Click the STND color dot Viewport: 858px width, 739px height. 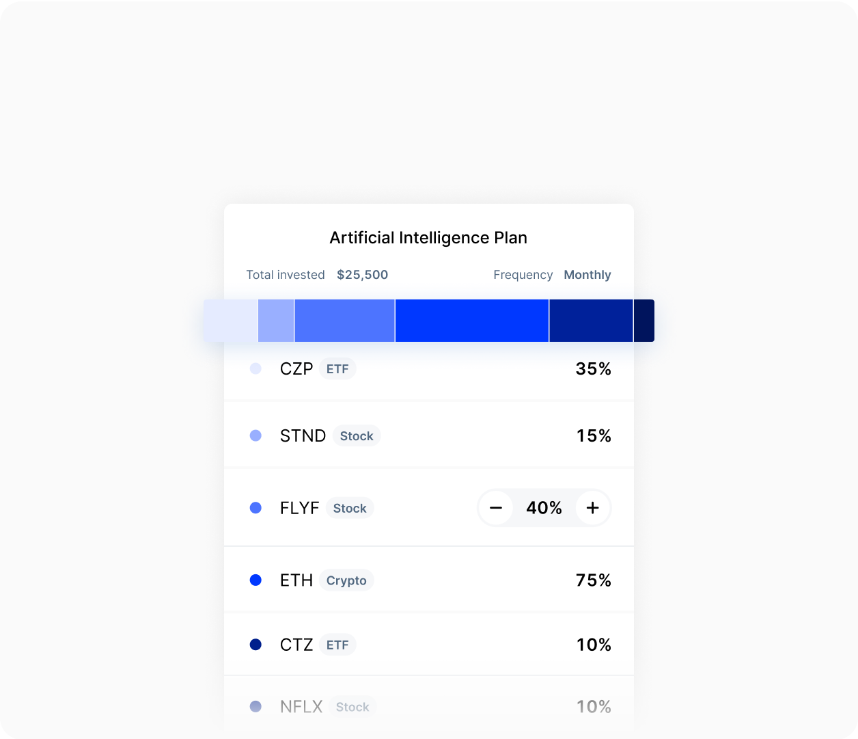[x=255, y=435]
